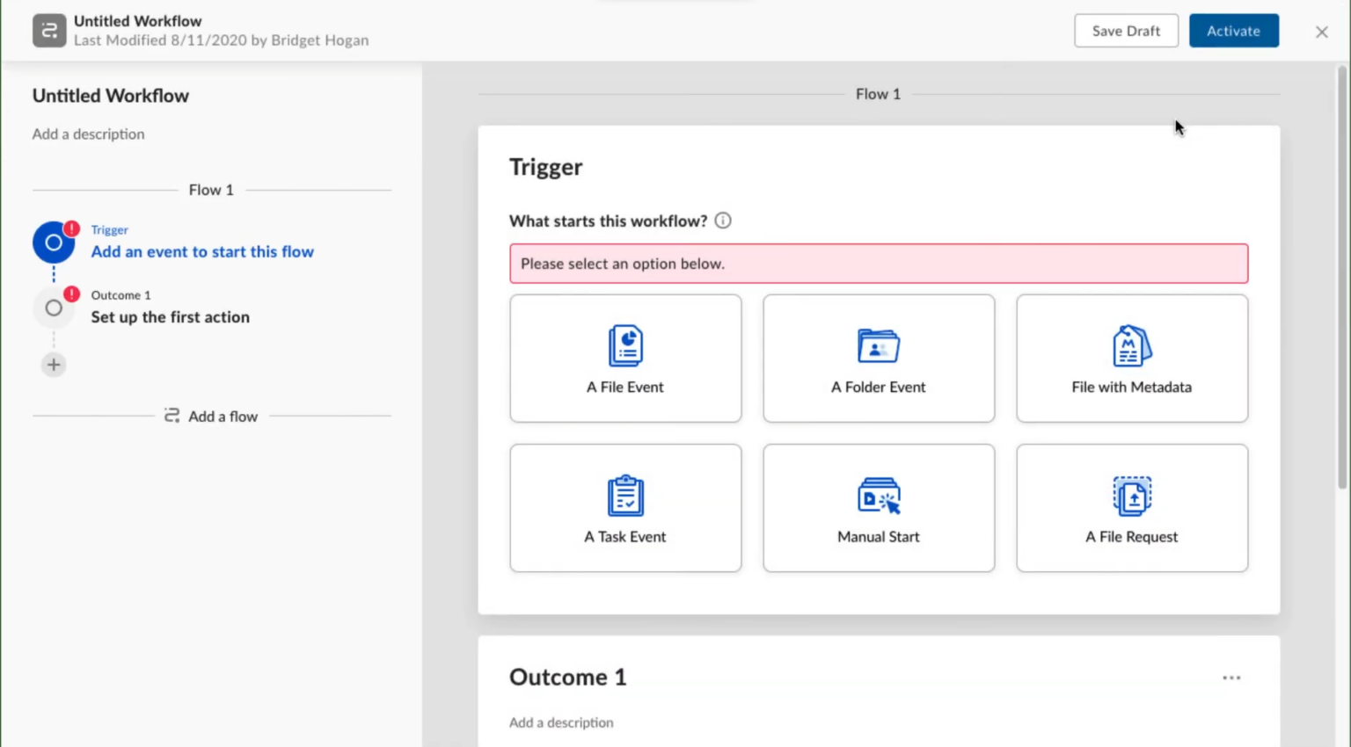
Task: Select the Trigger step circle in the sidebar
Action: [54, 242]
